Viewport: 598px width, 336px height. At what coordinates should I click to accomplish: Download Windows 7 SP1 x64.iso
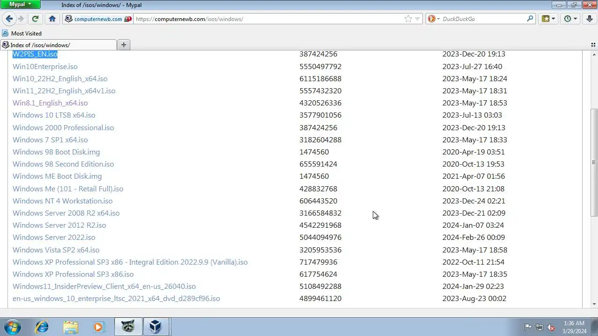(x=50, y=140)
